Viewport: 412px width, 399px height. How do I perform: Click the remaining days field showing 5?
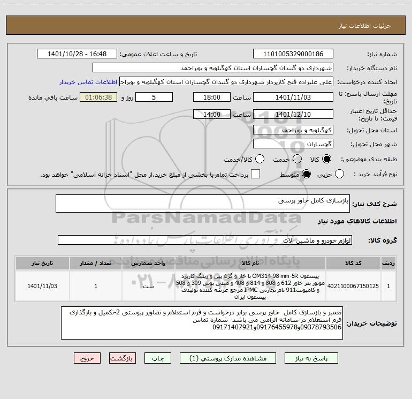[154, 97]
